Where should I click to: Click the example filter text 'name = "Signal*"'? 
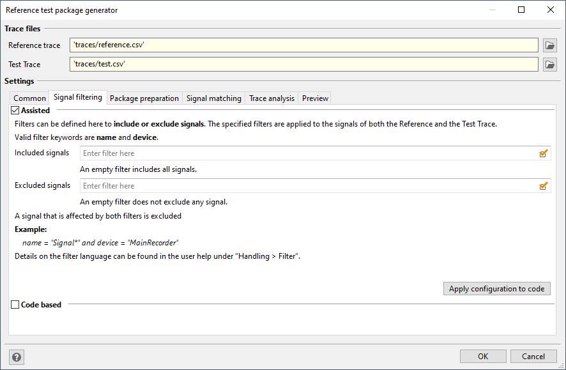click(51, 243)
